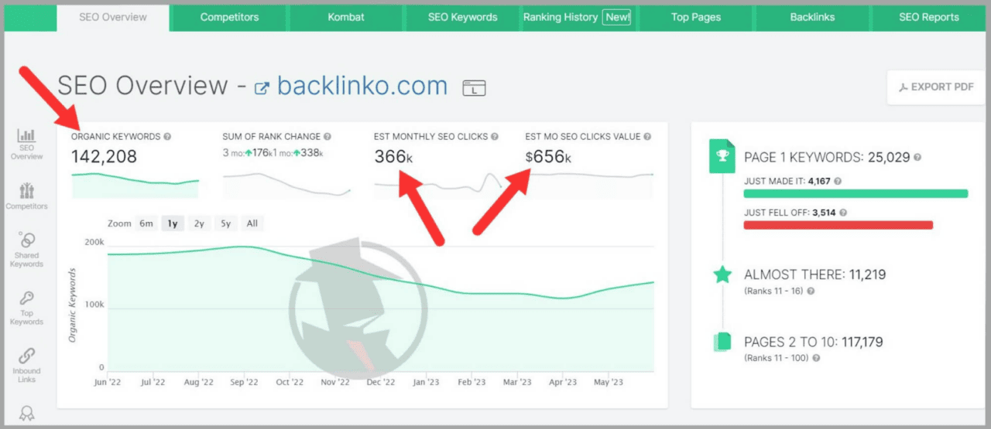Click the Shared Keywords sidebar icon
991x429 pixels.
tap(26, 240)
